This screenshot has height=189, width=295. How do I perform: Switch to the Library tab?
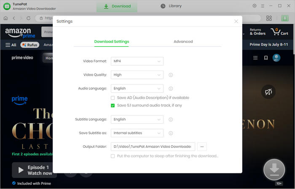coord(171,6)
